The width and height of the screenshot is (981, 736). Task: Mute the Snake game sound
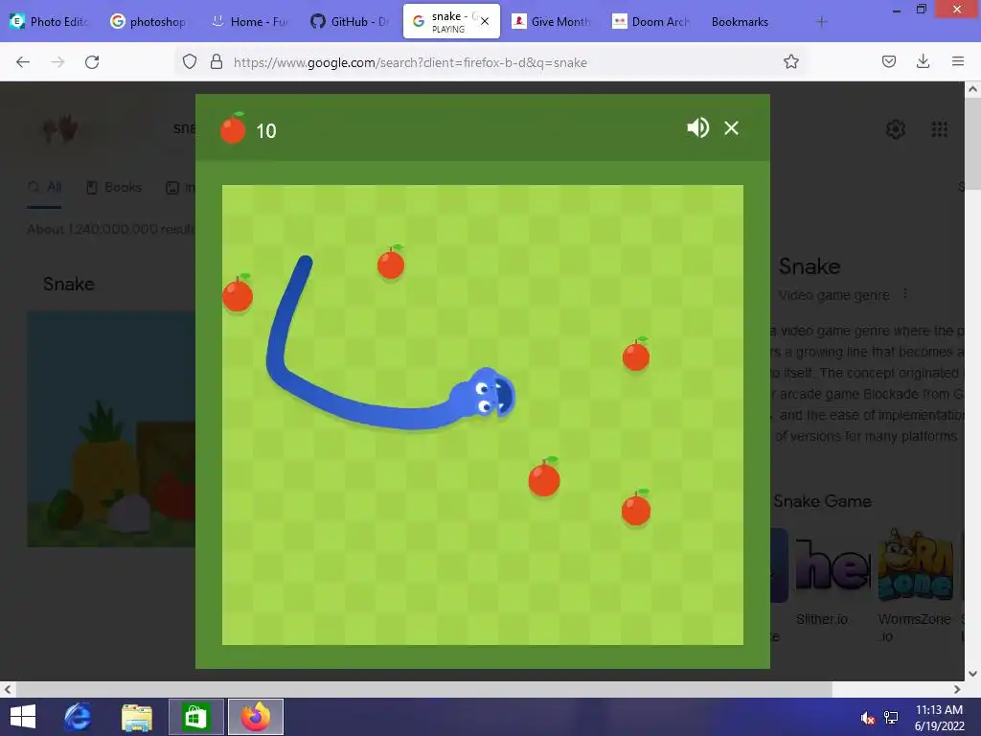pos(697,128)
